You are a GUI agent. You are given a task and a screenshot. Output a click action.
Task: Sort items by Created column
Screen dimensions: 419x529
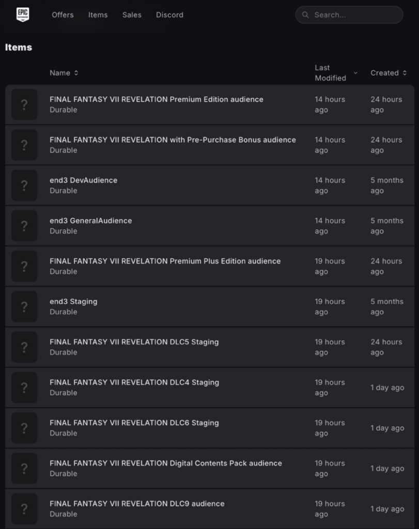tap(389, 73)
